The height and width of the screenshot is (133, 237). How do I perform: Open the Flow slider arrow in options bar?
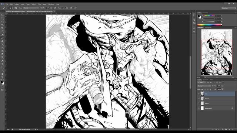(67, 8)
